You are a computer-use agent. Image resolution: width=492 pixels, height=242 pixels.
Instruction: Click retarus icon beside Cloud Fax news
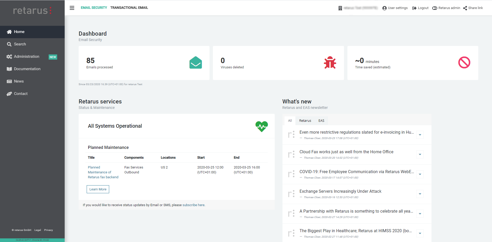point(291,154)
